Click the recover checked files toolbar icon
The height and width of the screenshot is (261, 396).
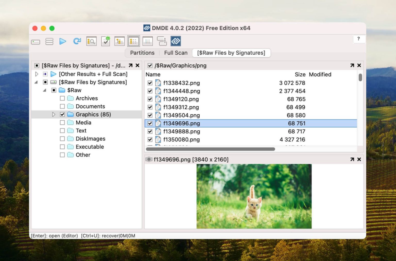coord(106,41)
